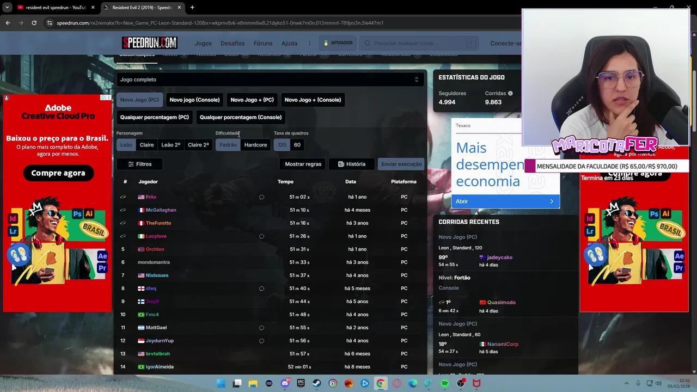Open the Desafios menu item
The height and width of the screenshot is (392, 697).
[233, 44]
